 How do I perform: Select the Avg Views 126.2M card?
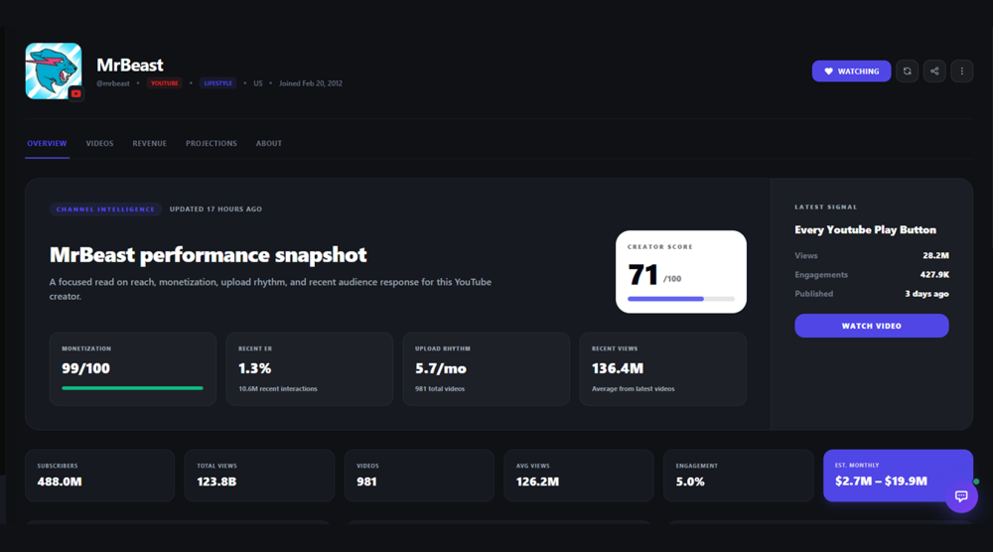click(x=579, y=476)
